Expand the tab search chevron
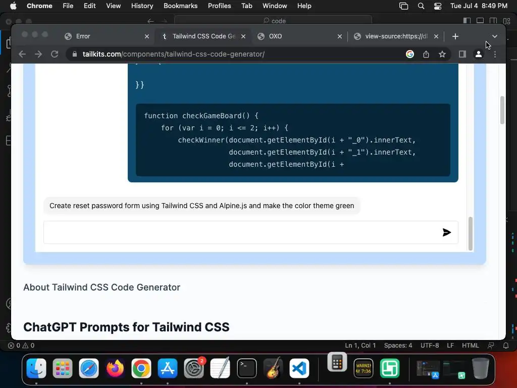 [x=495, y=36]
